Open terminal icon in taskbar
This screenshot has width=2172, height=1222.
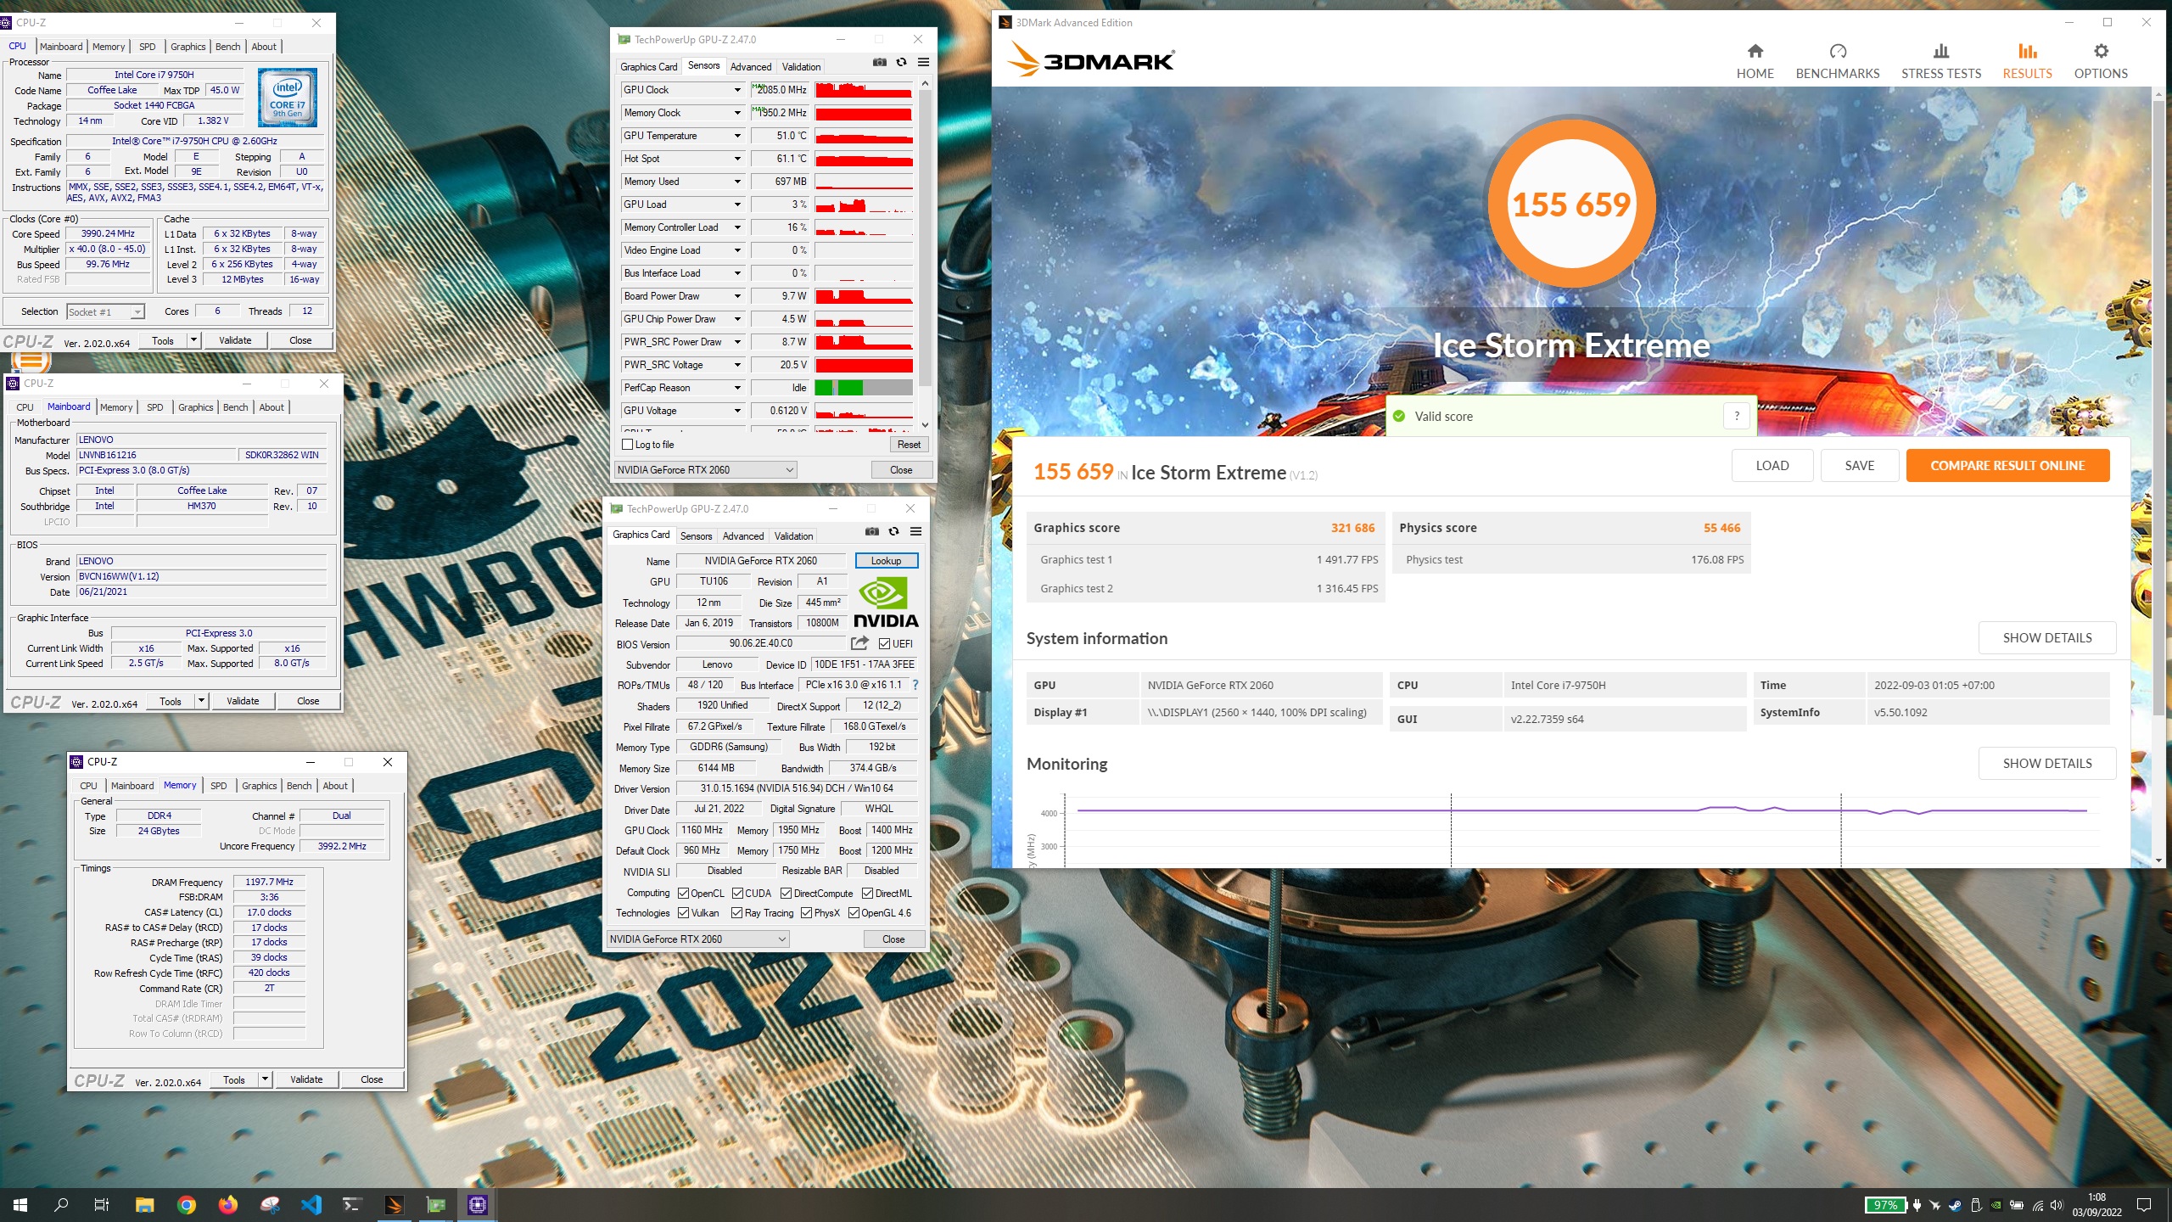(352, 1204)
